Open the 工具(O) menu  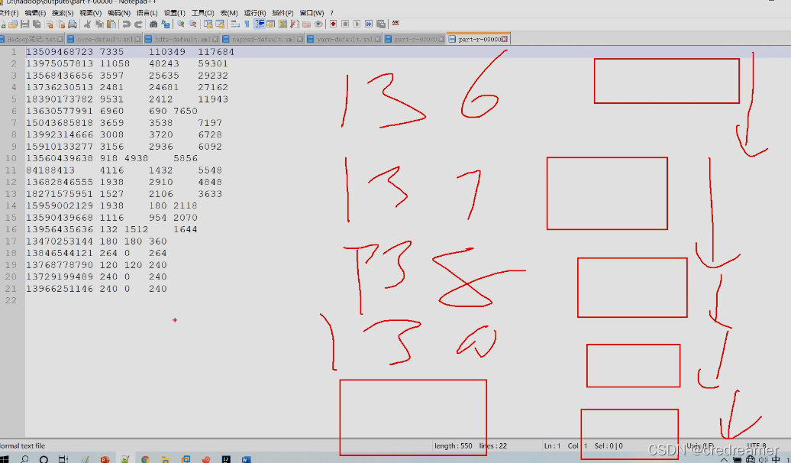click(203, 13)
